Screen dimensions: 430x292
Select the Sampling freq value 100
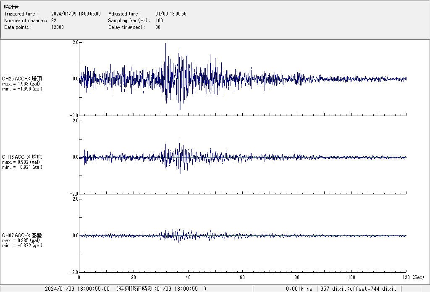pyautogui.click(x=159, y=21)
